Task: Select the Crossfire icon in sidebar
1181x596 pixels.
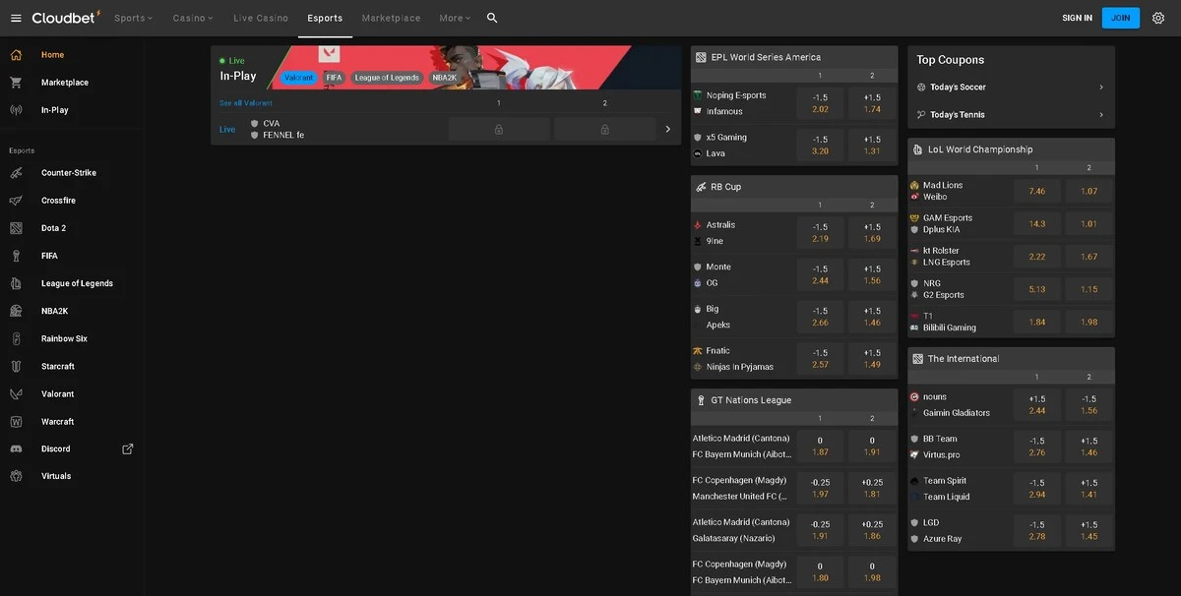Action: coord(16,201)
